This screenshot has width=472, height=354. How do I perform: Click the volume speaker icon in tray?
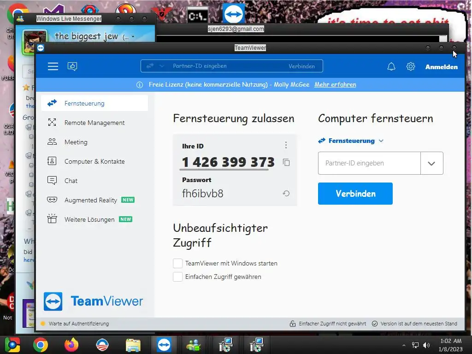426,345
